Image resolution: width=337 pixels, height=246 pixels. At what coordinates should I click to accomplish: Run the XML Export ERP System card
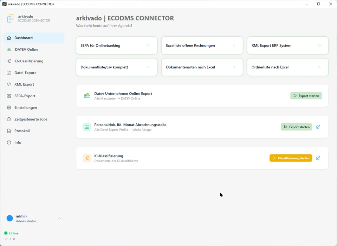point(288,45)
